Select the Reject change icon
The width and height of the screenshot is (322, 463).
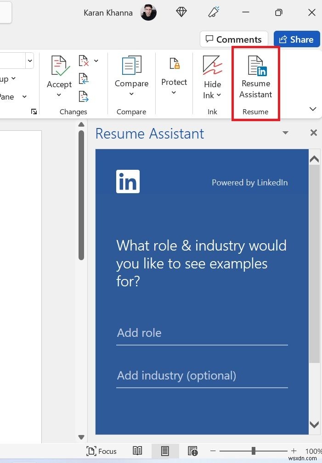(x=84, y=60)
